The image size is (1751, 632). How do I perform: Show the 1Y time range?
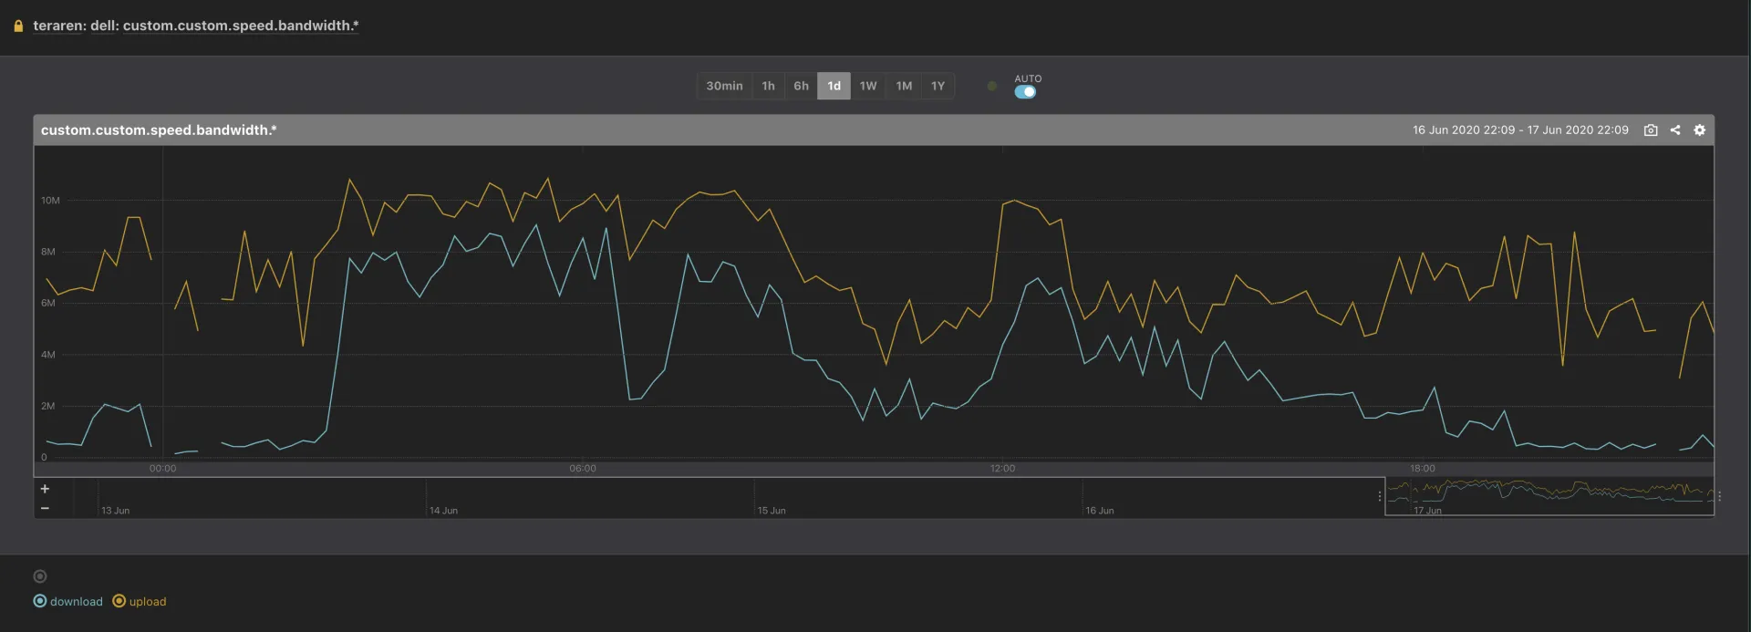coord(938,86)
